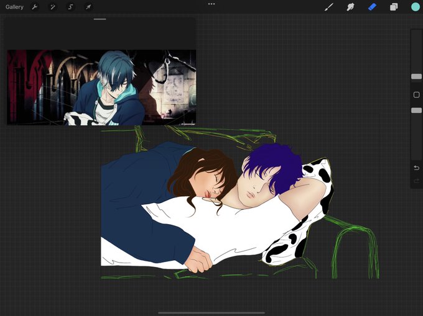Activate the Transform arrow tool
Viewport: 423px width, 316px height.
(88, 7)
